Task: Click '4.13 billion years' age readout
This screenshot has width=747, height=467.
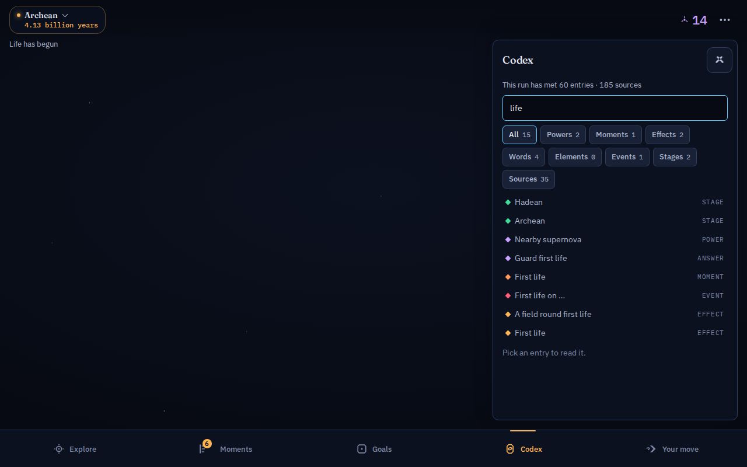Action: (x=61, y=25)
